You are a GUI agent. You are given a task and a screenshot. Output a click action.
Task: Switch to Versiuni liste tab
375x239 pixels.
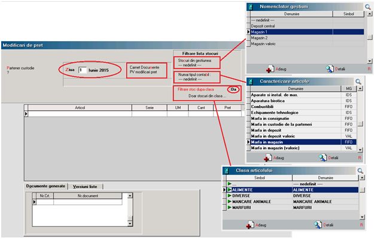(x=85, y=186)
